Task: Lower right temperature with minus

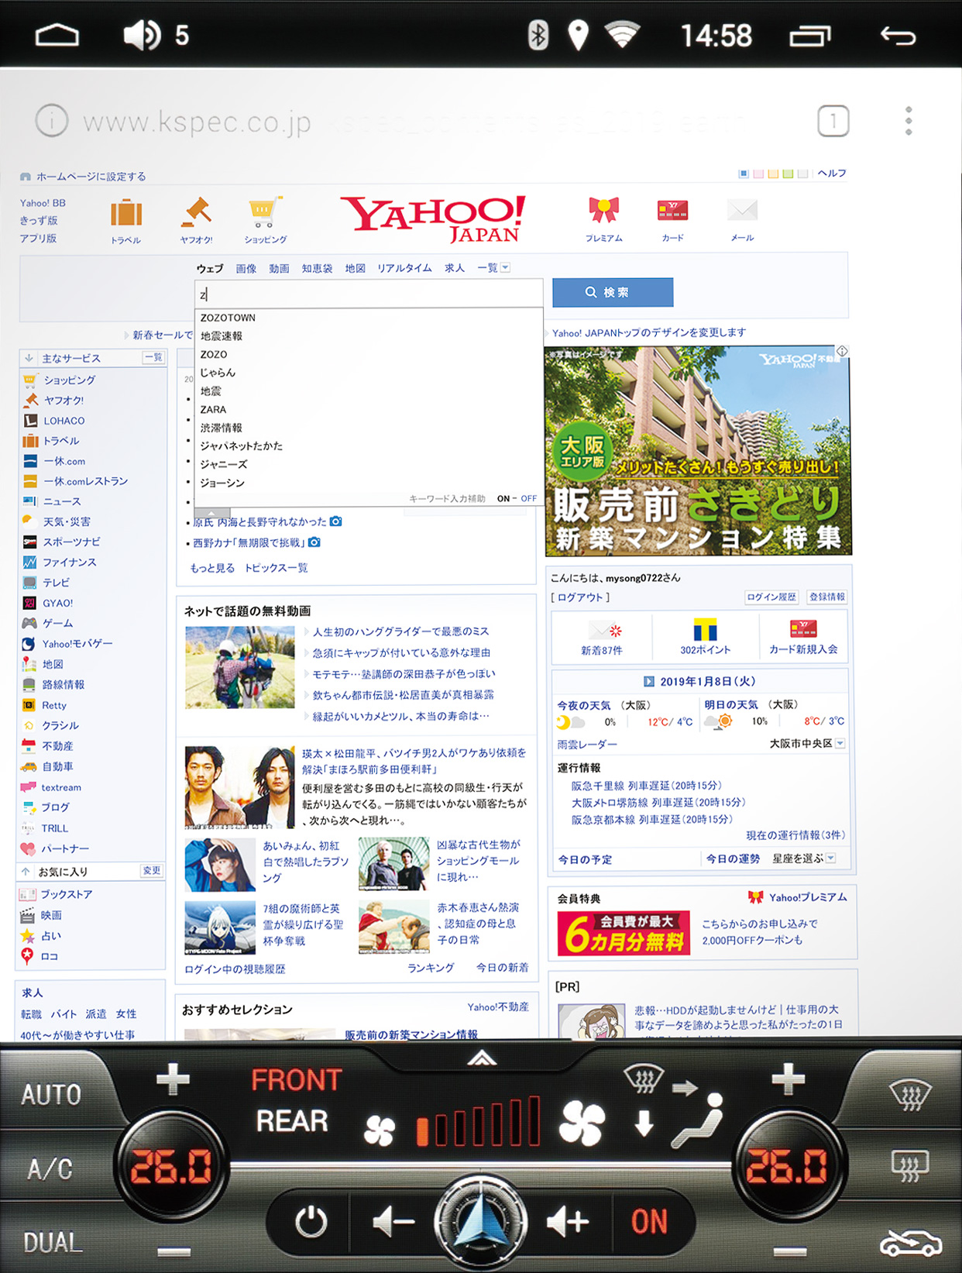Action: tap(790, 1251)
